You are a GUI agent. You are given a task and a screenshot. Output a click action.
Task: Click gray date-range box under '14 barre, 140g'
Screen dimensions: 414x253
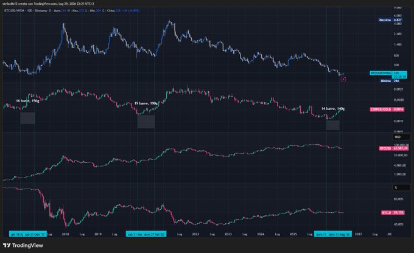click(x=332, y=125)
